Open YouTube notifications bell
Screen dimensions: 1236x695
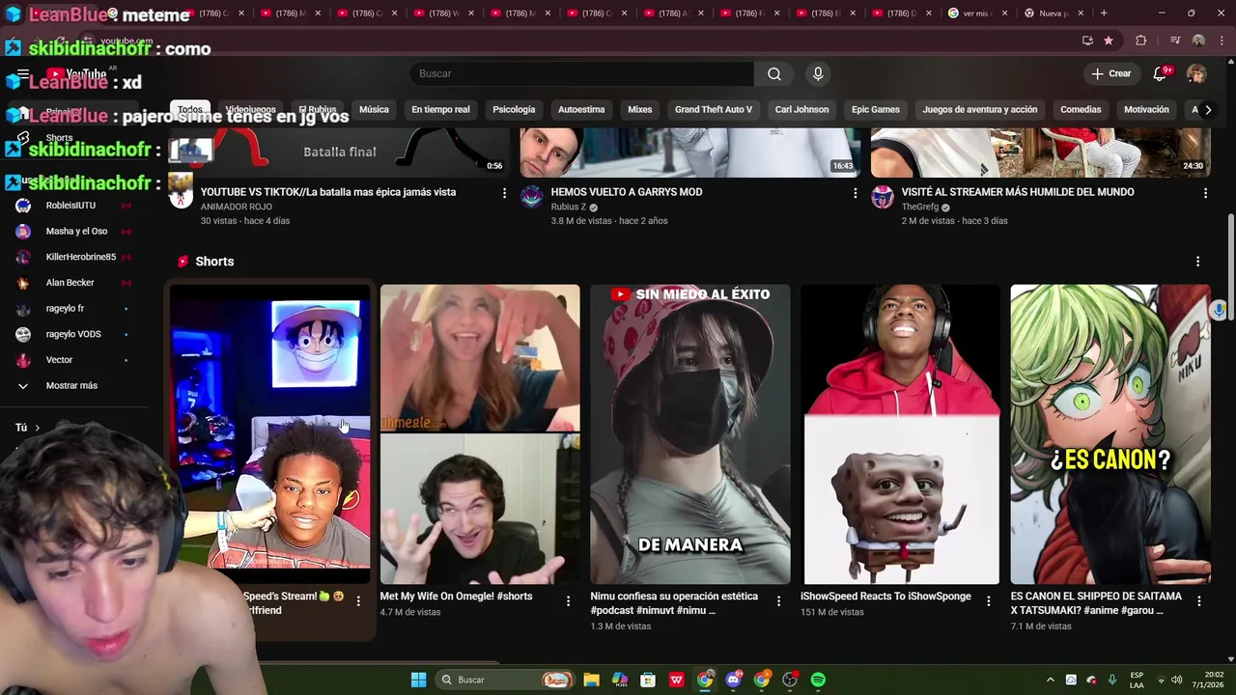[x=1160, y=74]
